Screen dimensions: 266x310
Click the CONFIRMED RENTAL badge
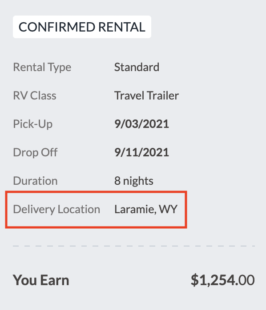(82, 27)
